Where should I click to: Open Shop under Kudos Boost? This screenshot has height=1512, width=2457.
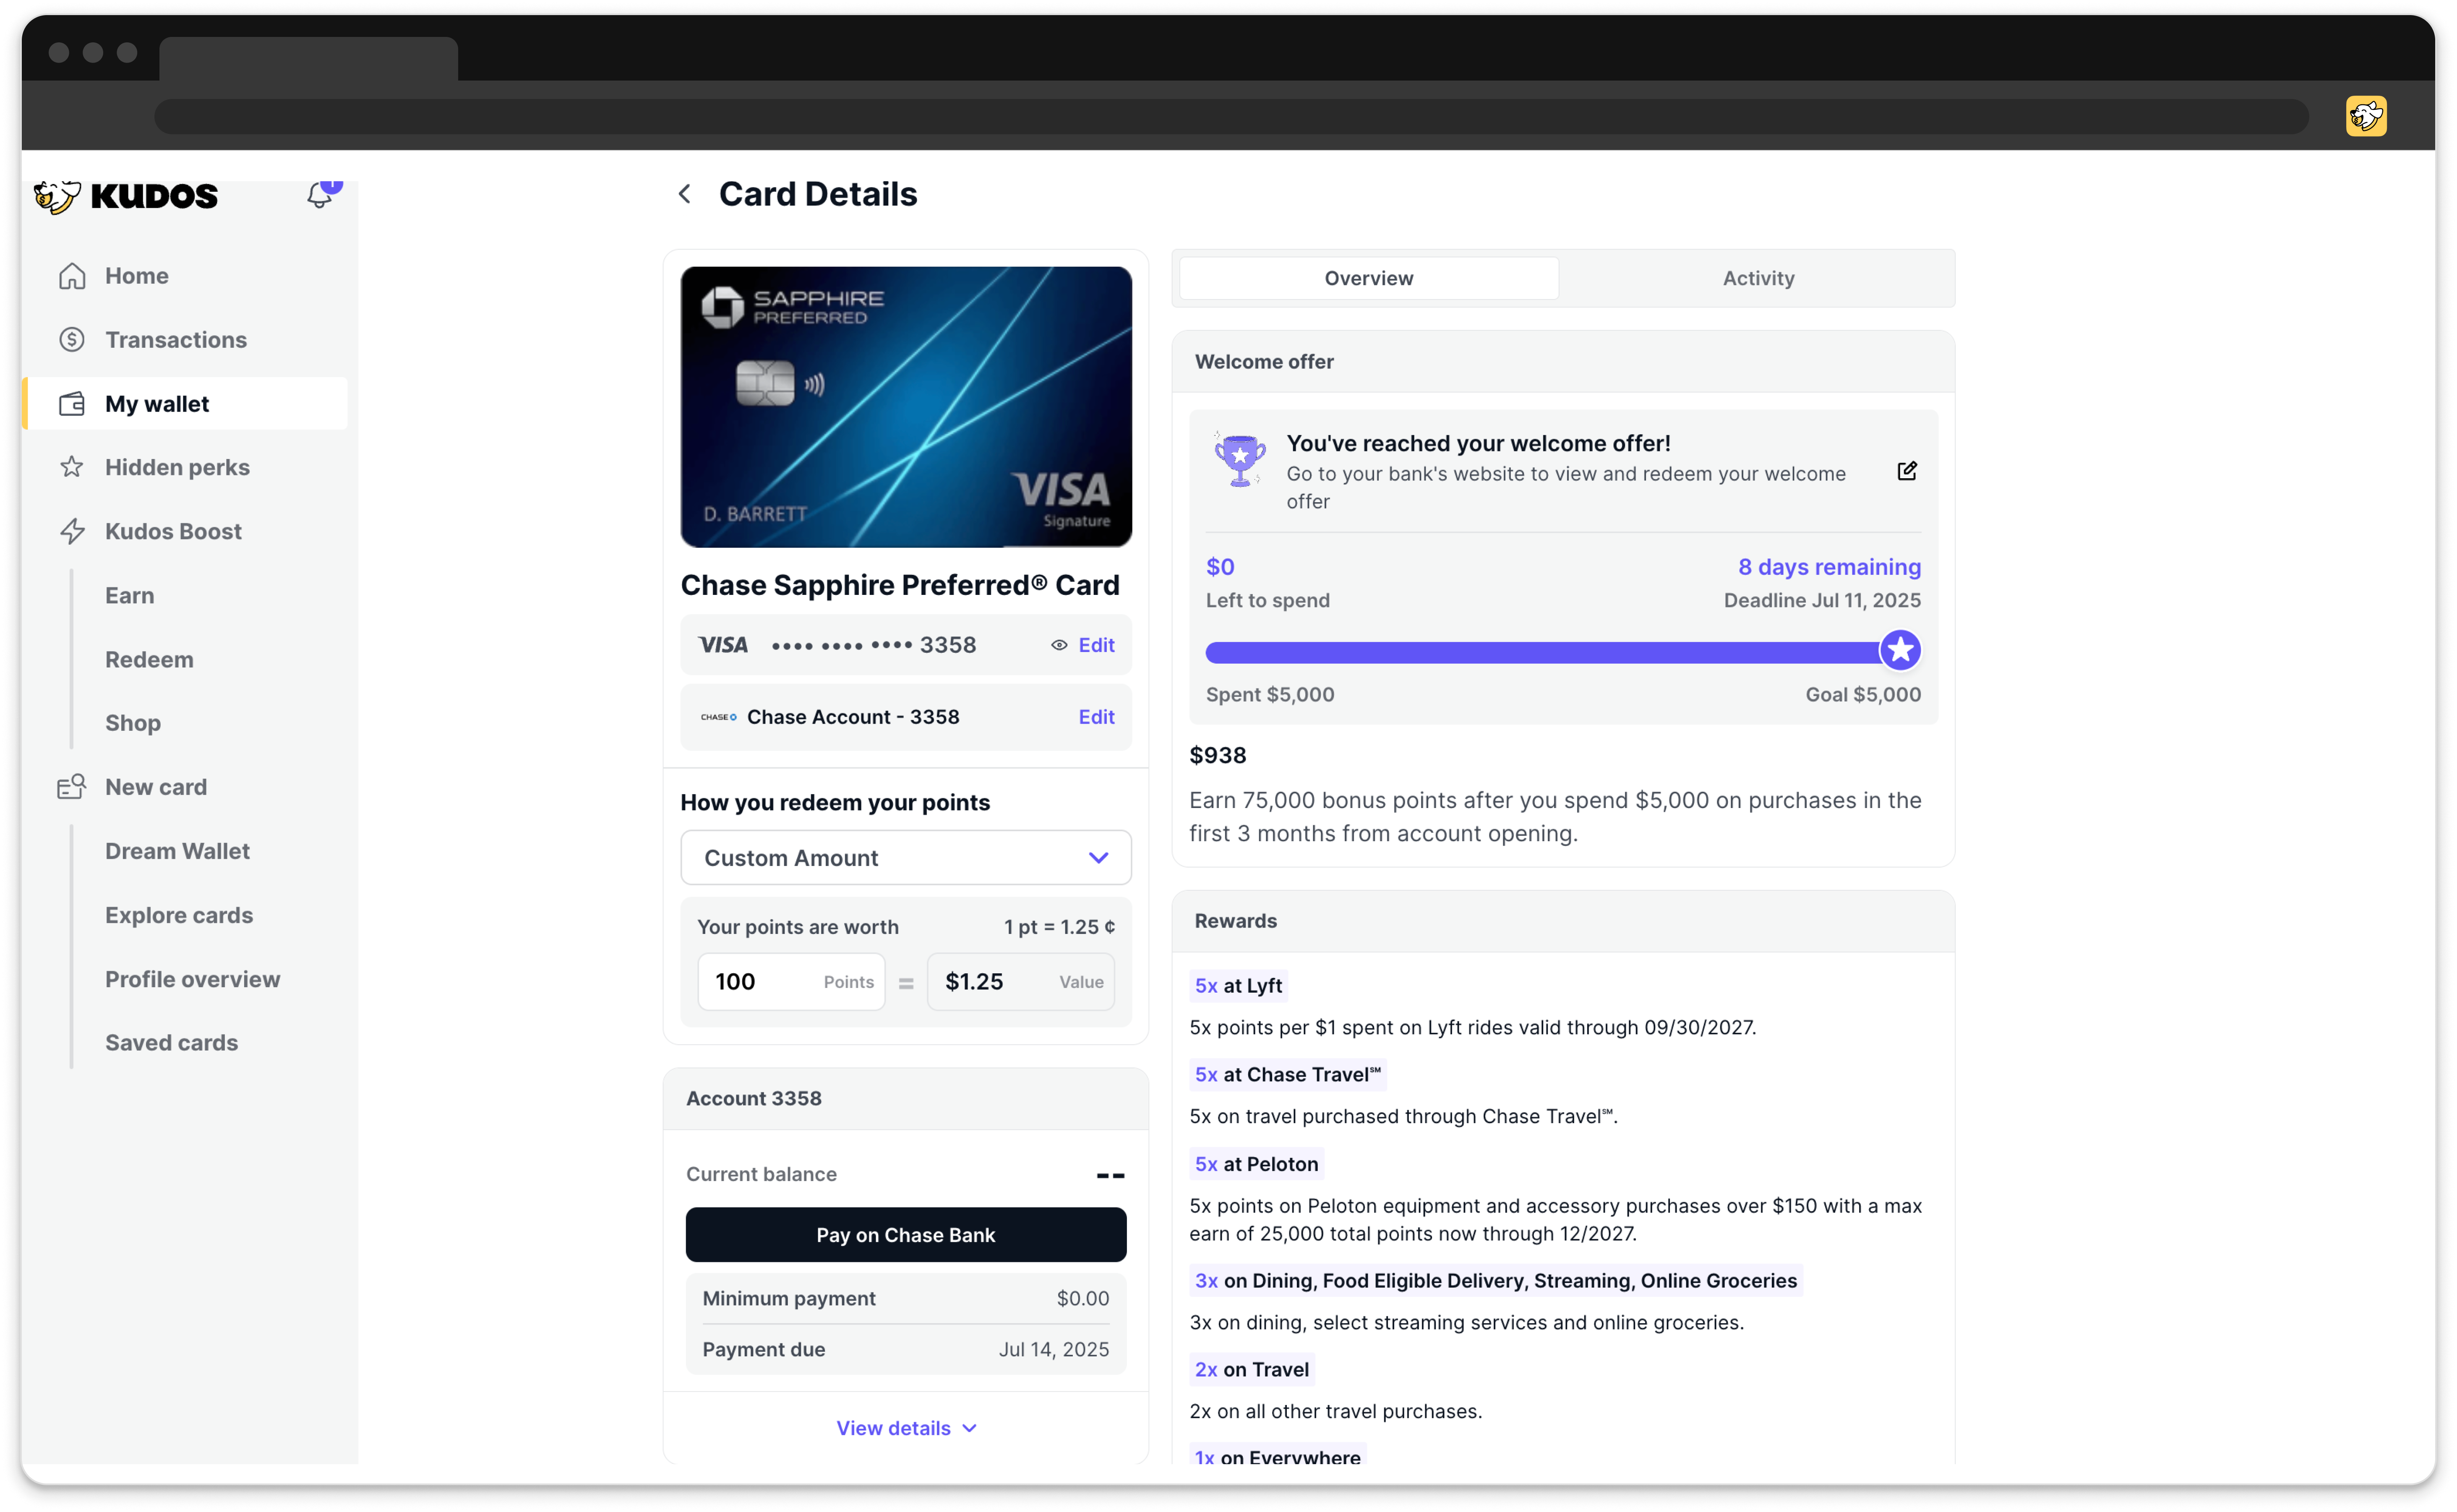[133, 723]
